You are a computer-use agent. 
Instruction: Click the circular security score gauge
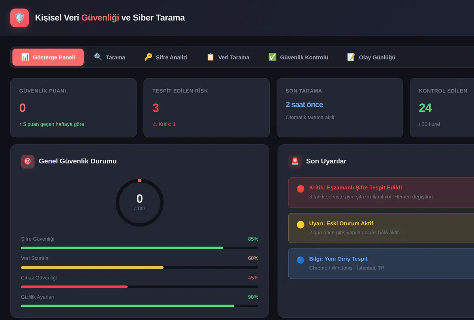click(x=139, y=202)
